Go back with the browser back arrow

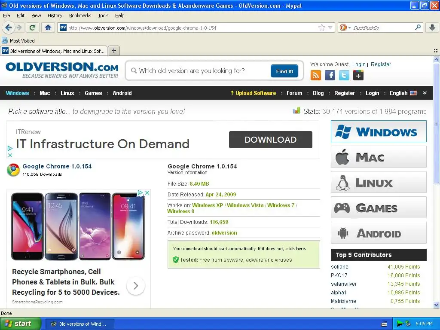tap(8, 27)
